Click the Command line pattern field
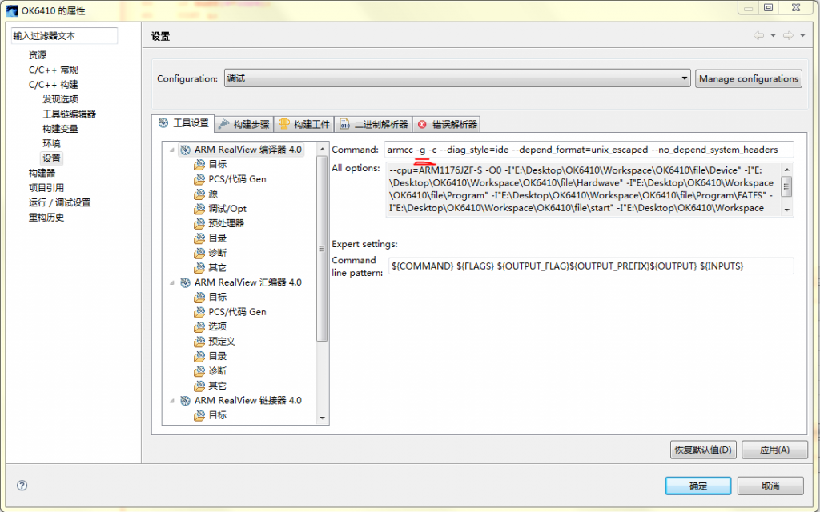 [591, 266]
